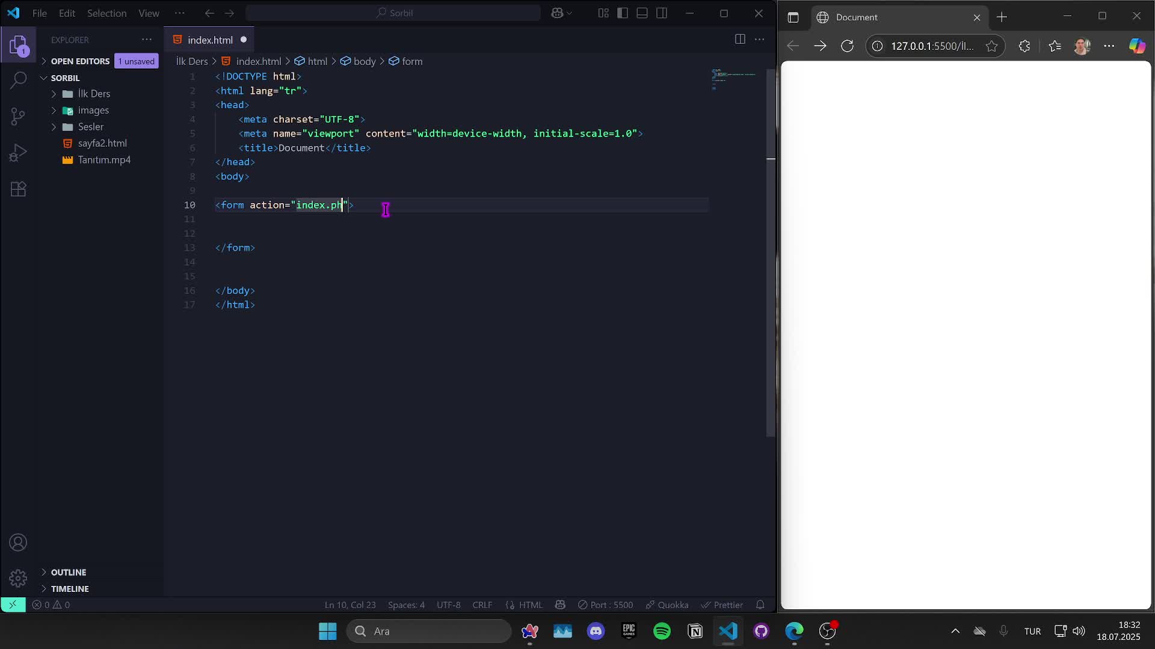Click Copilot status icon in status bar
This screenshot has width=1155, height=649.
point(560,605)
